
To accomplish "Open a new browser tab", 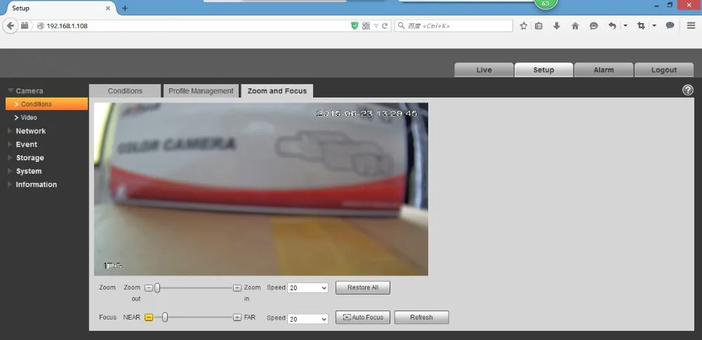I will tap(124, 8).
